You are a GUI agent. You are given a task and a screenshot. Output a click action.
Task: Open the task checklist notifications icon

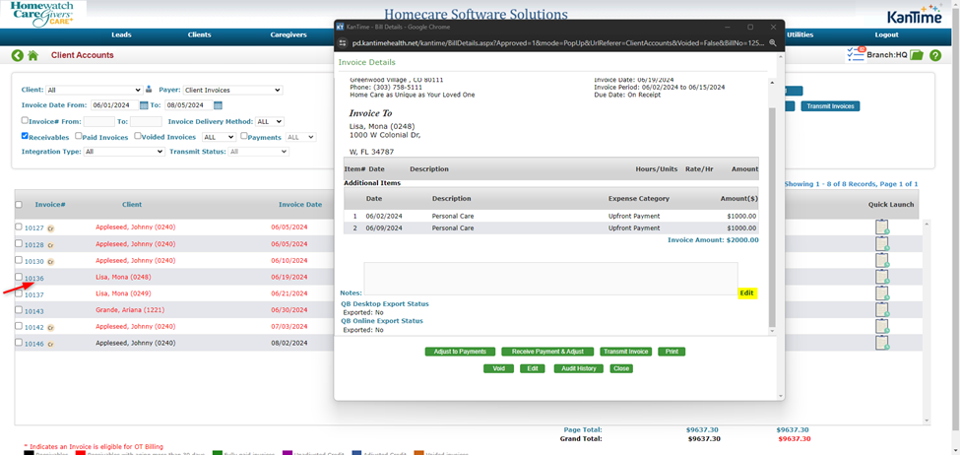(x=855, y=55)
